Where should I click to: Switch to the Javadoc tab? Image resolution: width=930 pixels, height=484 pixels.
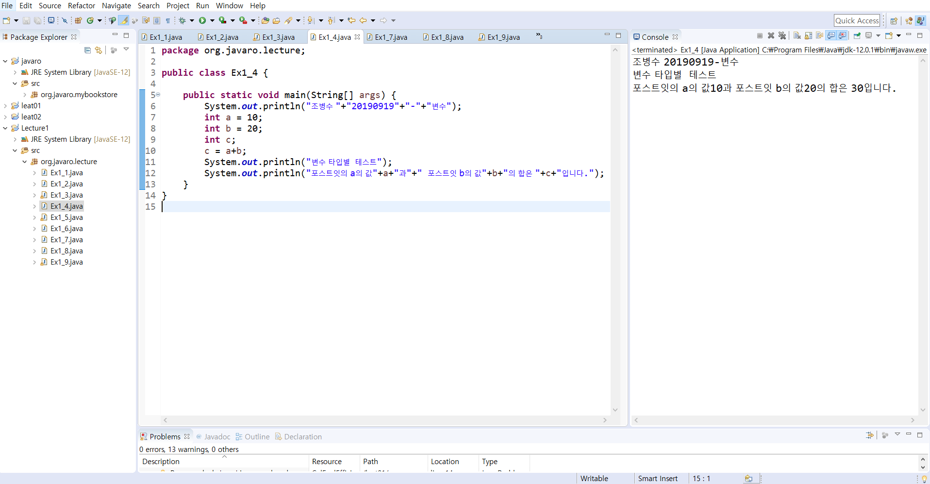(x=213, y=437)
